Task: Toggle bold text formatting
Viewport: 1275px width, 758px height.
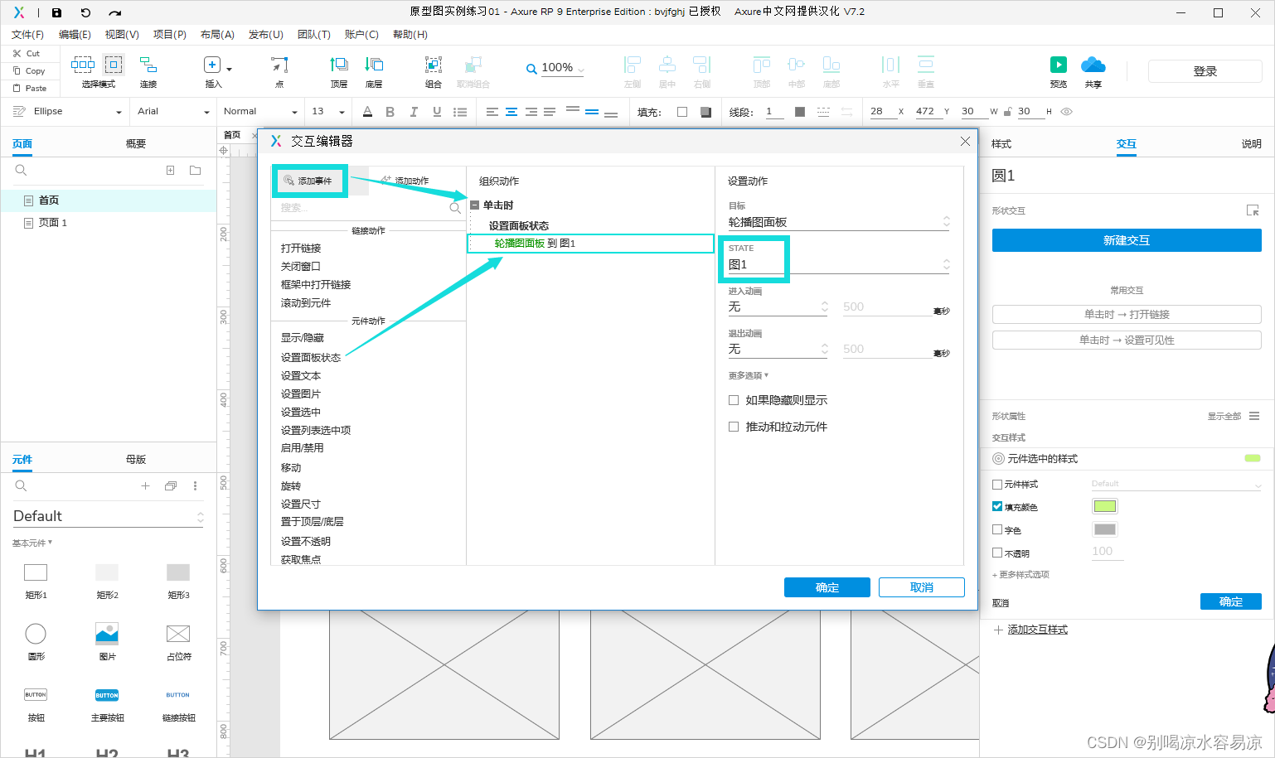Action: click(x=390, y=112)
